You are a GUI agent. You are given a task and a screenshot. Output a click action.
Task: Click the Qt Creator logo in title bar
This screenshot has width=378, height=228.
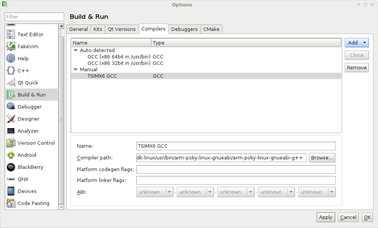coord(5,4)
